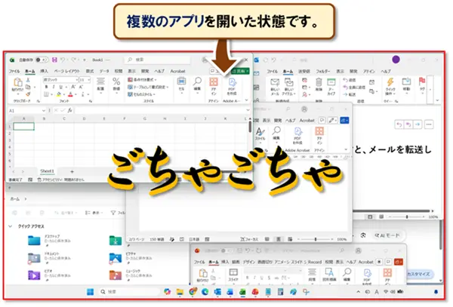Click the taskbar search box
The width and height of the screenshot is (453, 307).
(128, 292)
